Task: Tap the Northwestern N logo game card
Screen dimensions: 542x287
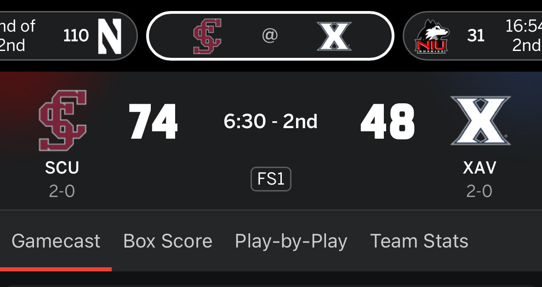Action: point(109,36)
